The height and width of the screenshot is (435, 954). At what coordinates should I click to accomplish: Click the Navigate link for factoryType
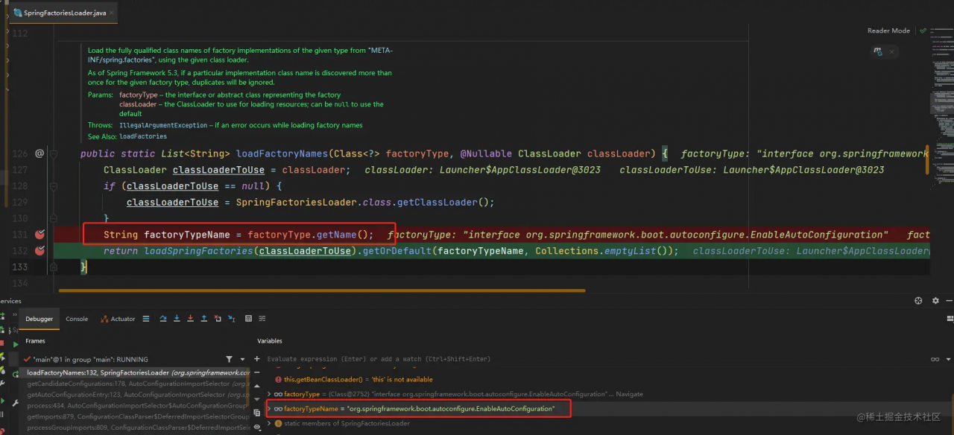[631, 394]
